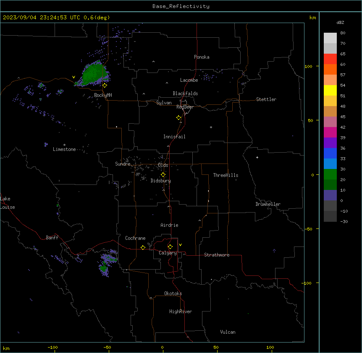
Task: Select the Banff label
Action: (52, 238)
